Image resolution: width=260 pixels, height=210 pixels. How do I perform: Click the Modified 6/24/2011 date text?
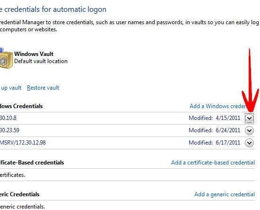coord(215,130)
